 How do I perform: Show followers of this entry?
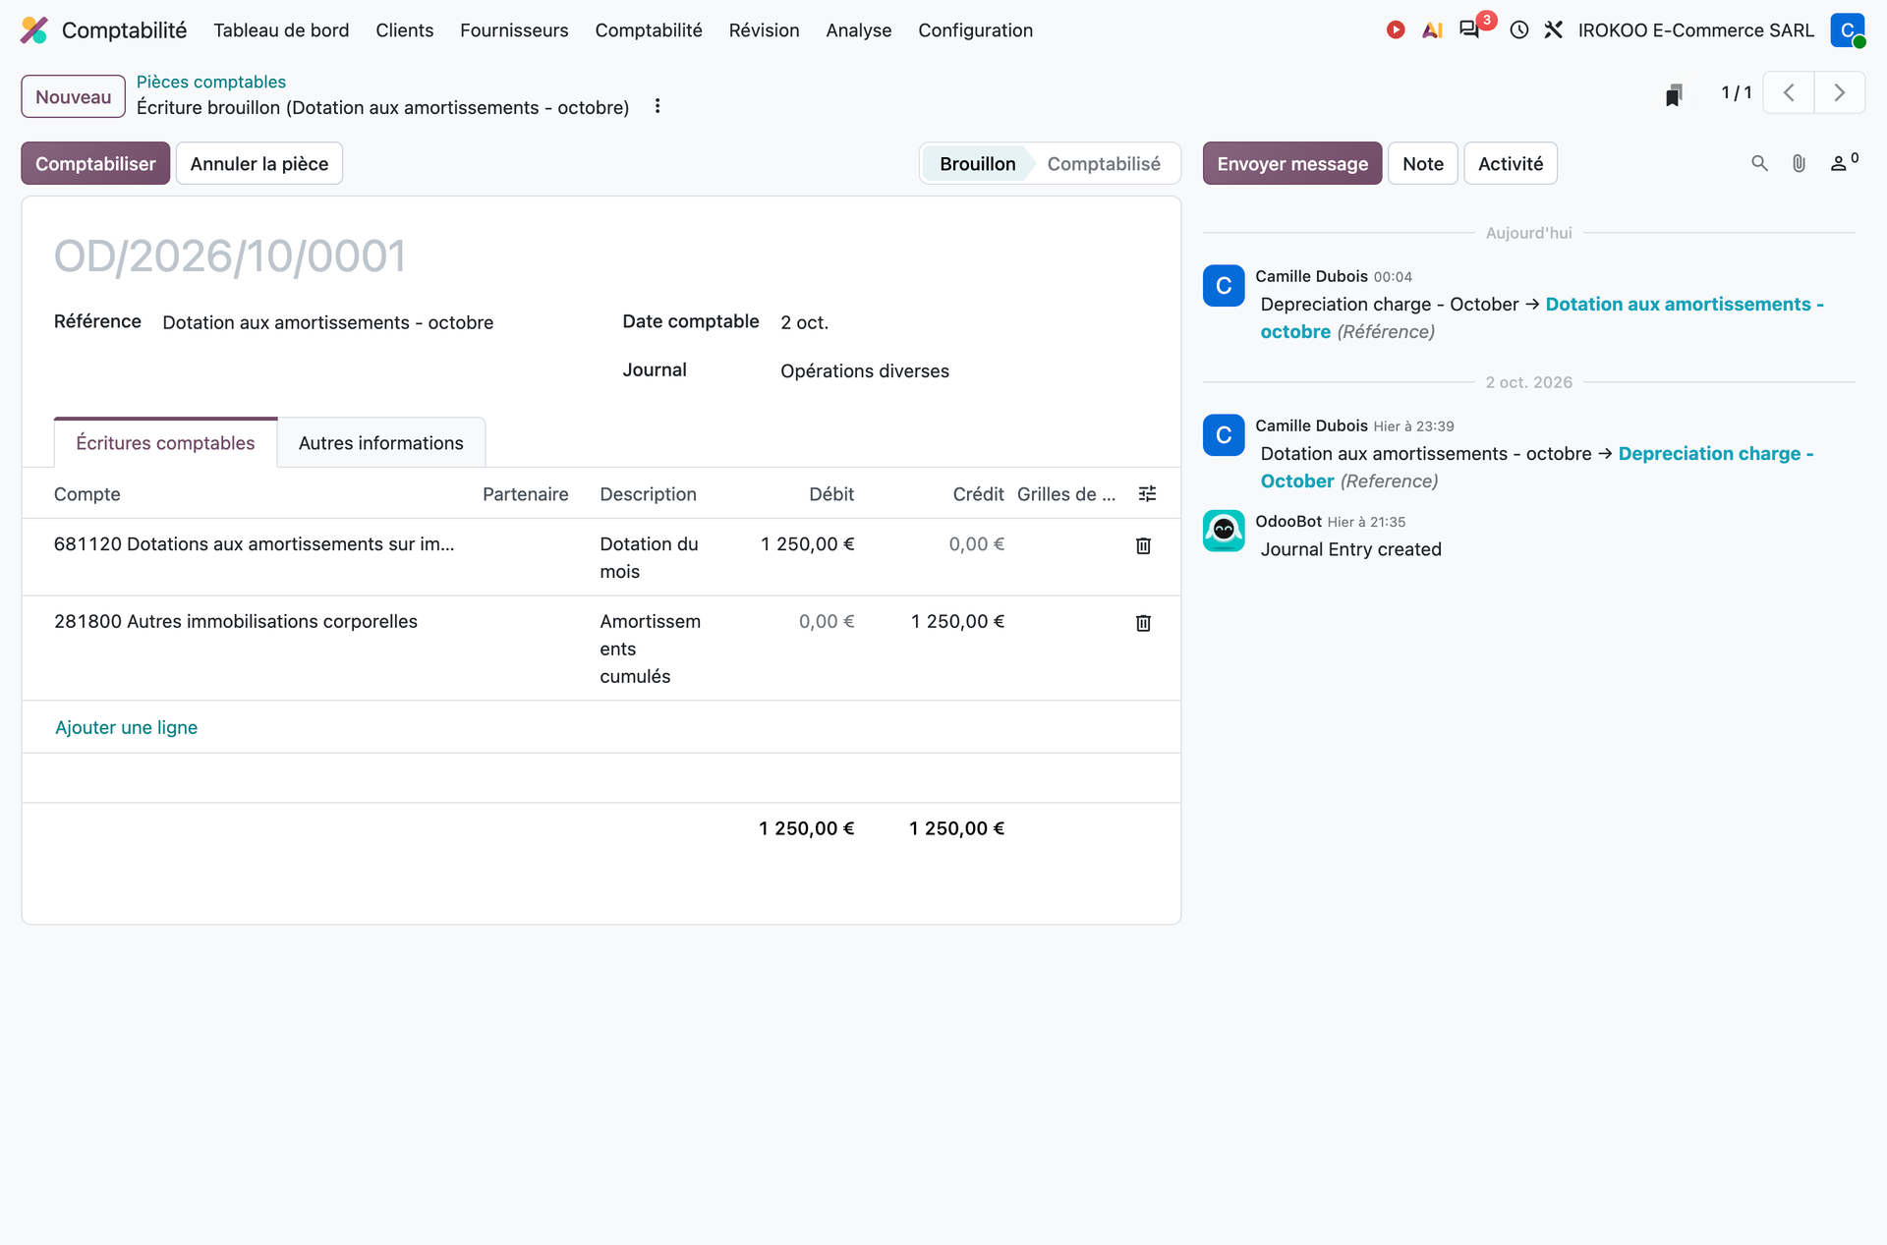tap(1844, 163)
